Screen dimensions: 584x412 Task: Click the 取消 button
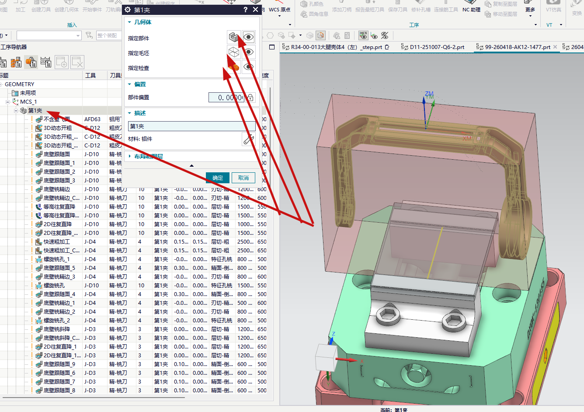[x=243, y=178]
